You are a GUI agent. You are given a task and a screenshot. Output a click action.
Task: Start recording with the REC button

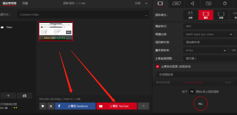[201, 104]
